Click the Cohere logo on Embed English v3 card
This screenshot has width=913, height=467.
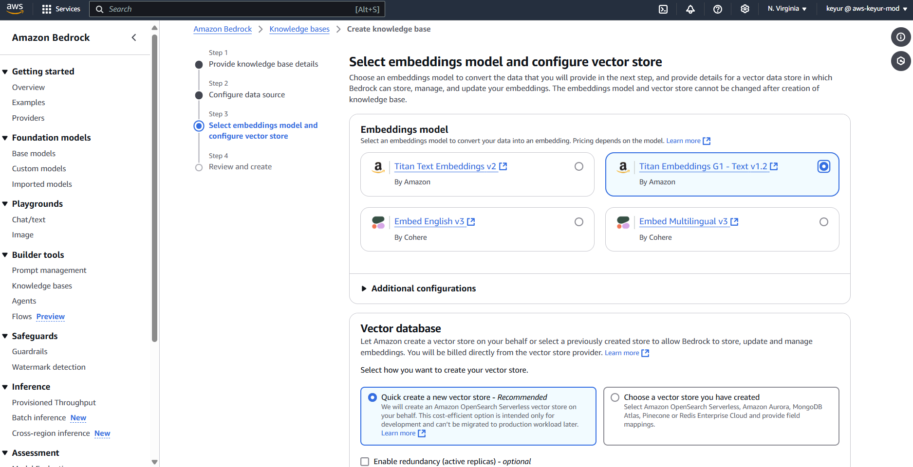click(378, 222)
